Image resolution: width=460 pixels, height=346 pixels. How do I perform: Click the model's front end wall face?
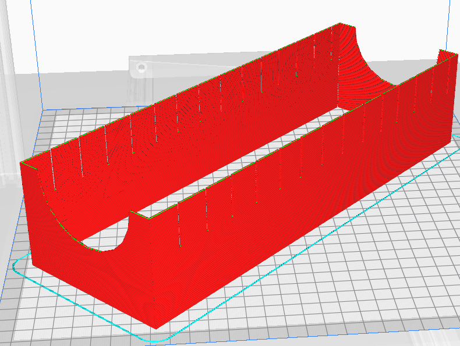point(87,273)
